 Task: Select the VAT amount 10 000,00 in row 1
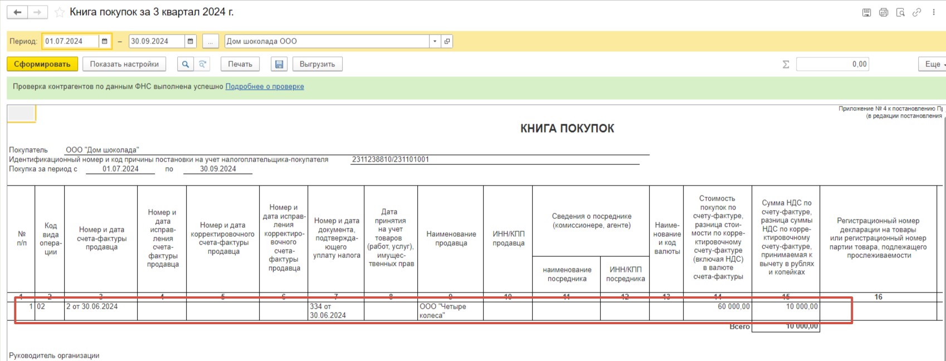786,311
